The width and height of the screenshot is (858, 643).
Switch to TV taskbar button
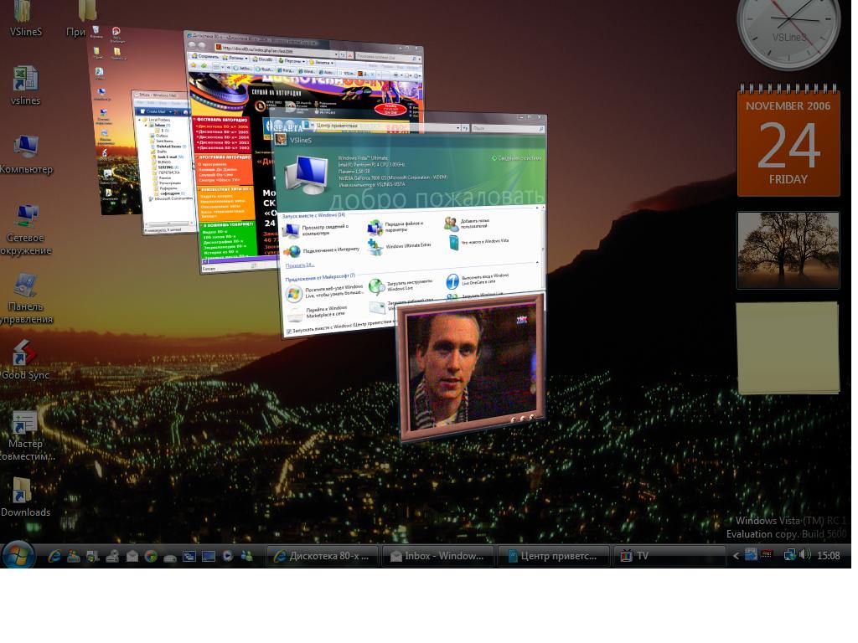(668, 556)
